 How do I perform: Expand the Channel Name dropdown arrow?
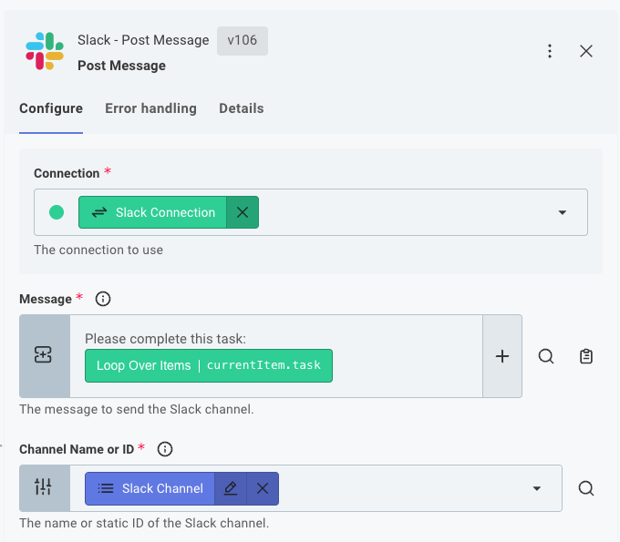click(536, 488)
